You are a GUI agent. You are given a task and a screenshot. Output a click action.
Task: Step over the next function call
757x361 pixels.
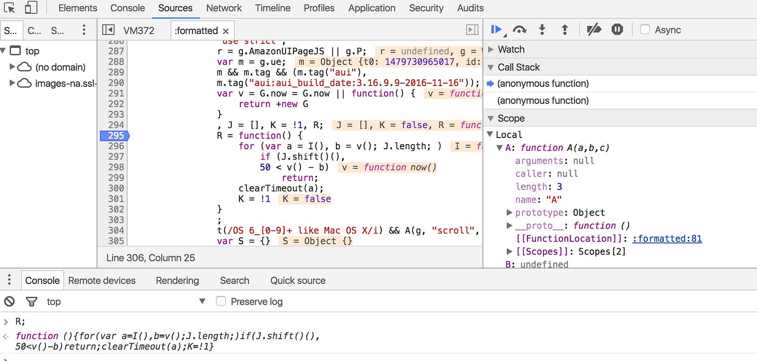(x=519, y=30)
